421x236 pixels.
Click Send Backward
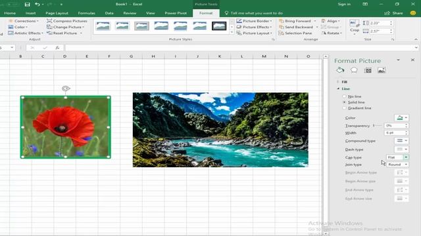296,27
